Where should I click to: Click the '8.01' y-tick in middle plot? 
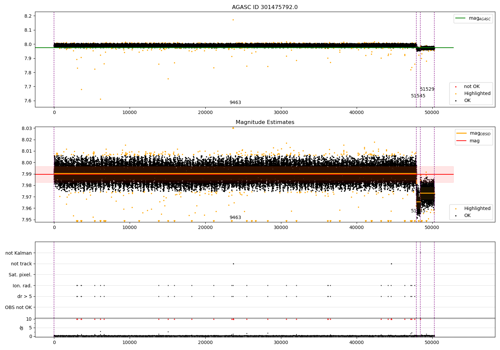[x=27, y=151]
